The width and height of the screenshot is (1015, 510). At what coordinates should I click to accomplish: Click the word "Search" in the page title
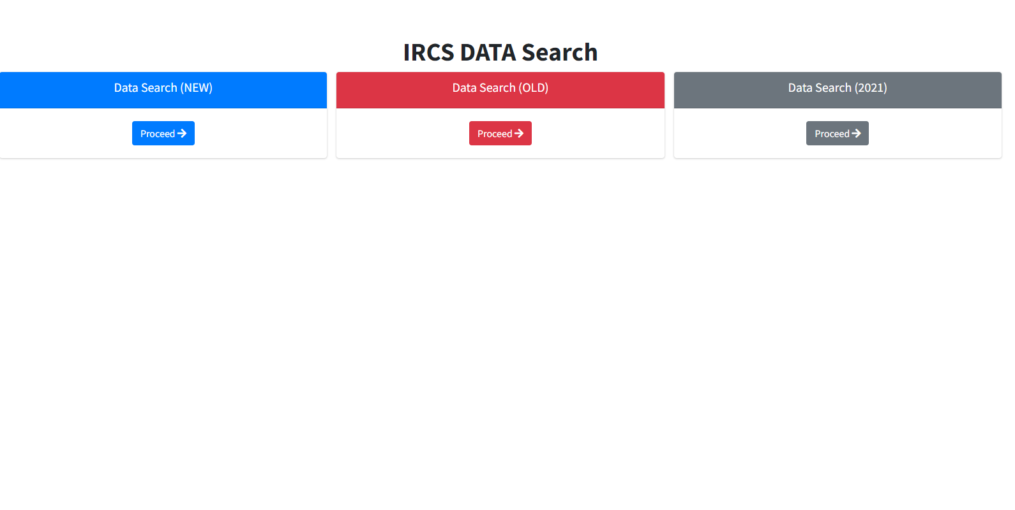[559, 52]
